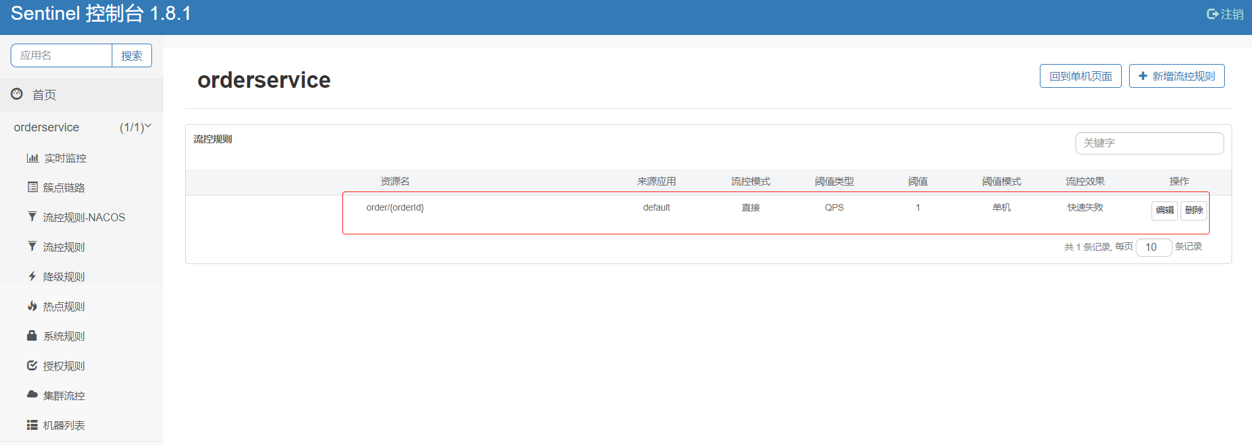The width and height of the screenshot is (1252, 445).
Task: Click the table icon for 机器列表
Action: (x=32, y=425)
